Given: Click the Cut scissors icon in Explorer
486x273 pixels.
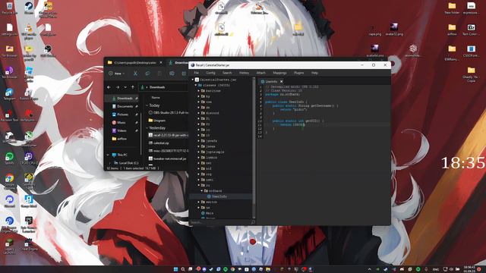Looking at the screenshot, I should tap(135, 74).
